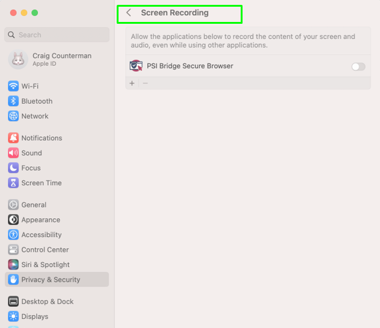Open the Screen Time hourglass icon

(13, 183)
